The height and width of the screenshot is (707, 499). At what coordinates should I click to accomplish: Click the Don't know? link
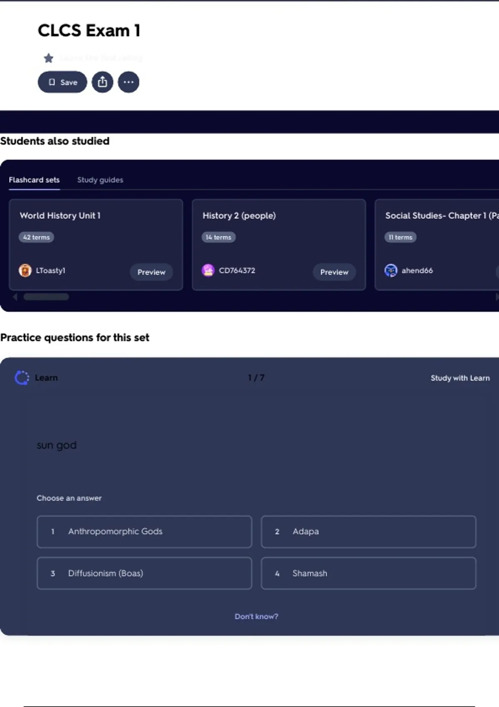(256, 616)
